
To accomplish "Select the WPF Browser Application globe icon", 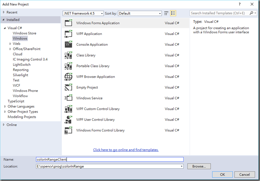I will pyautogui.click(x=68, y=77).
